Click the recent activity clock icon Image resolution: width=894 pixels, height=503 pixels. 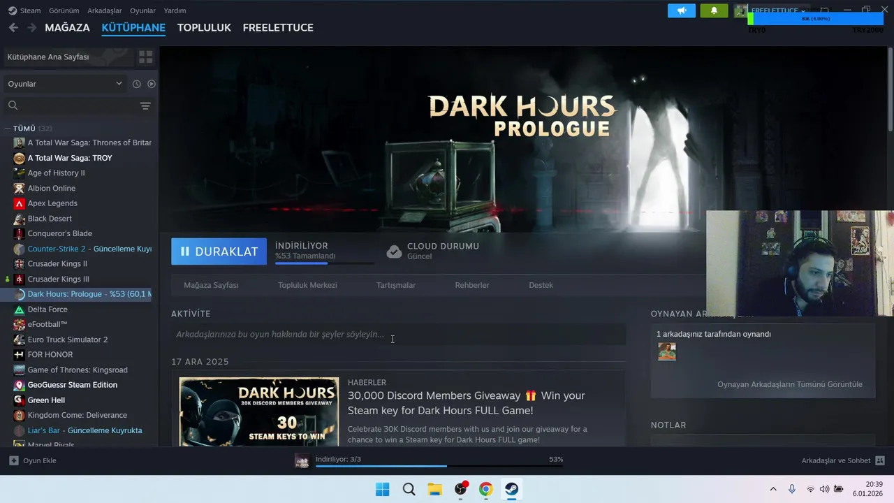pos(136,84)
